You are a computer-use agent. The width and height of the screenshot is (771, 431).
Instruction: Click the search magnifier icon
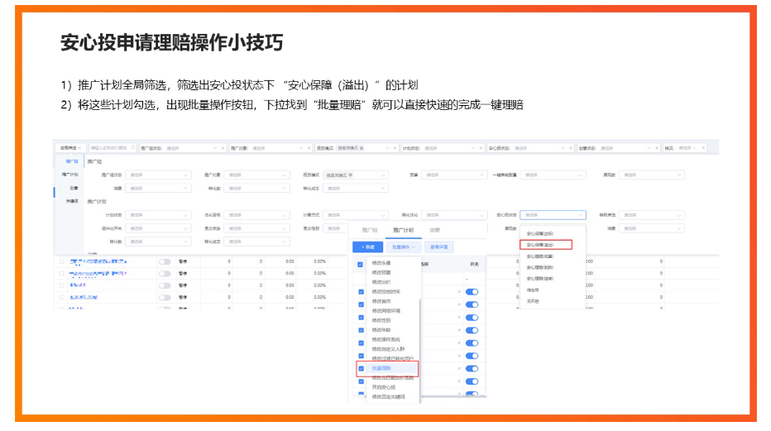coord(133,147)
